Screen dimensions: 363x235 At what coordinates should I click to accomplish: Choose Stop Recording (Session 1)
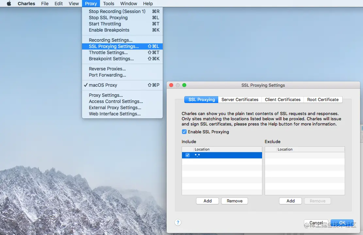point(122,11)
